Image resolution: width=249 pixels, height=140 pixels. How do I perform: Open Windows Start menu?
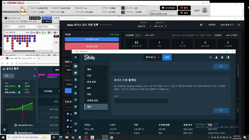(3, 137)
